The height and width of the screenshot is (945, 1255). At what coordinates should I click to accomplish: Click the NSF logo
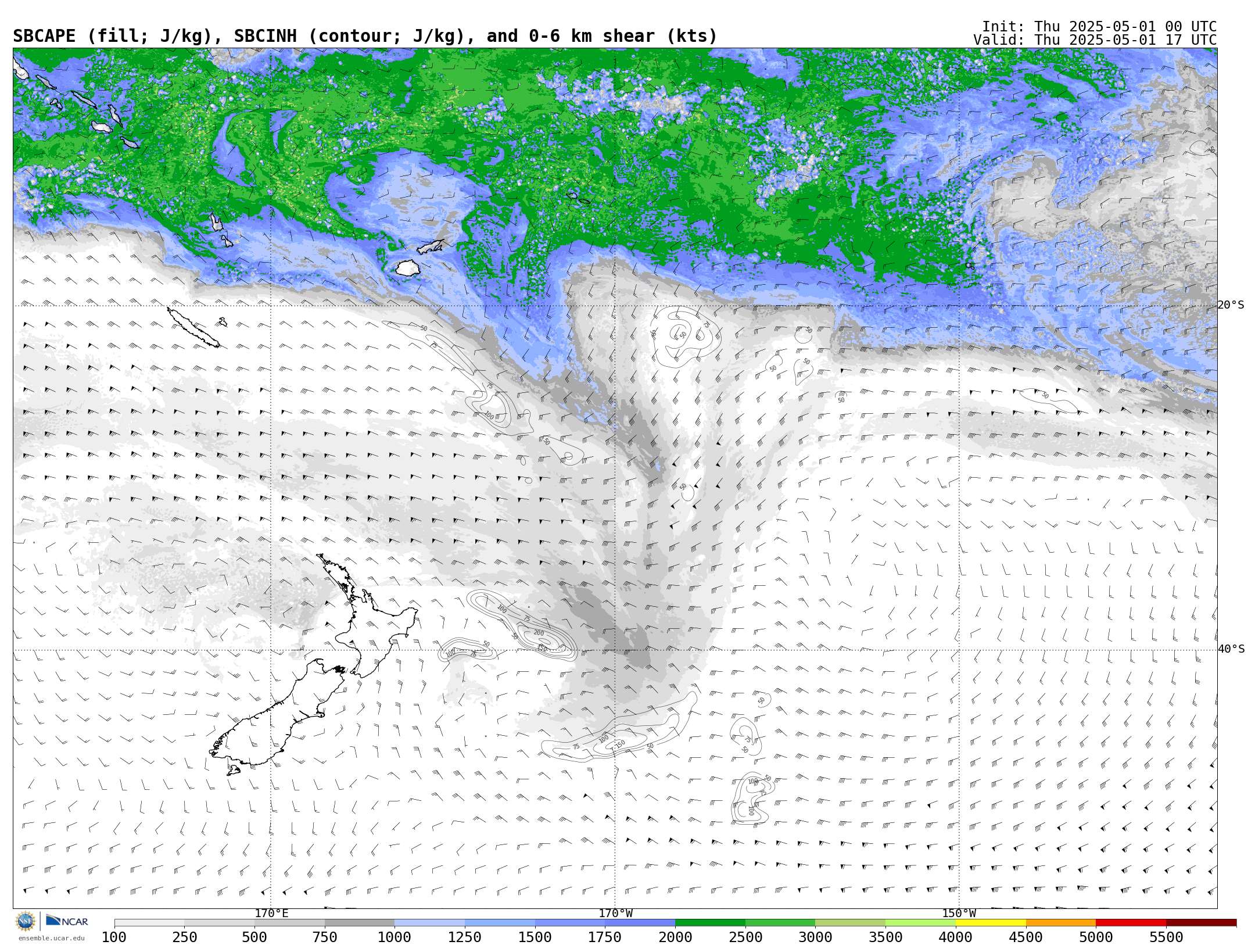click(x=26, y=921)
